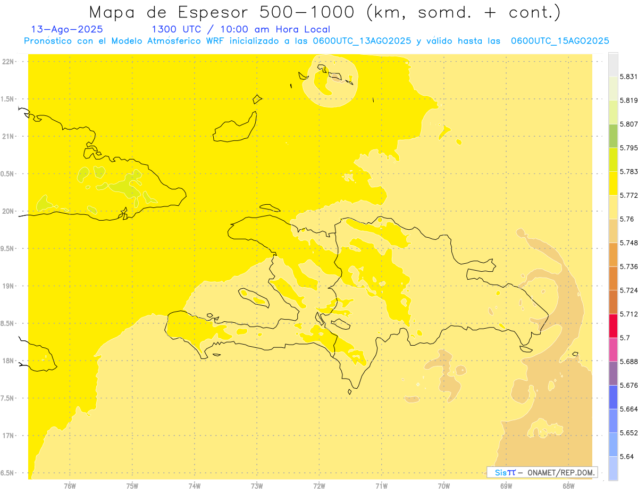The width and height of the screenshot is (638, 493).
Task: Click the legend value '5.64'
Action: [626, 457]
